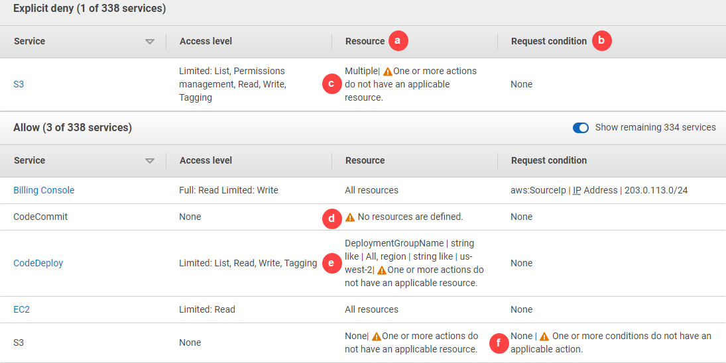Viewport: 726px width, 363px height.
Task: Open the EC2 service link
Action: (x=22, y=309)
